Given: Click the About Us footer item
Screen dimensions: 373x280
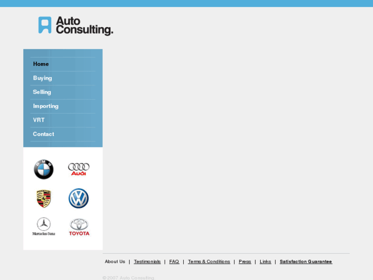Looking at the screenshot, I should pos(115,262).
